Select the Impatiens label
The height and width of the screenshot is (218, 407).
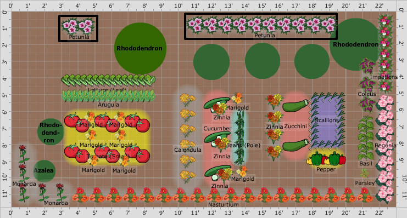pyautogui.click(x=384, y=77)
